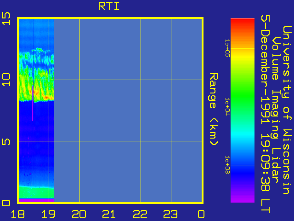
Task: Pick the red top of the colorbar
Action: [243, 22]
